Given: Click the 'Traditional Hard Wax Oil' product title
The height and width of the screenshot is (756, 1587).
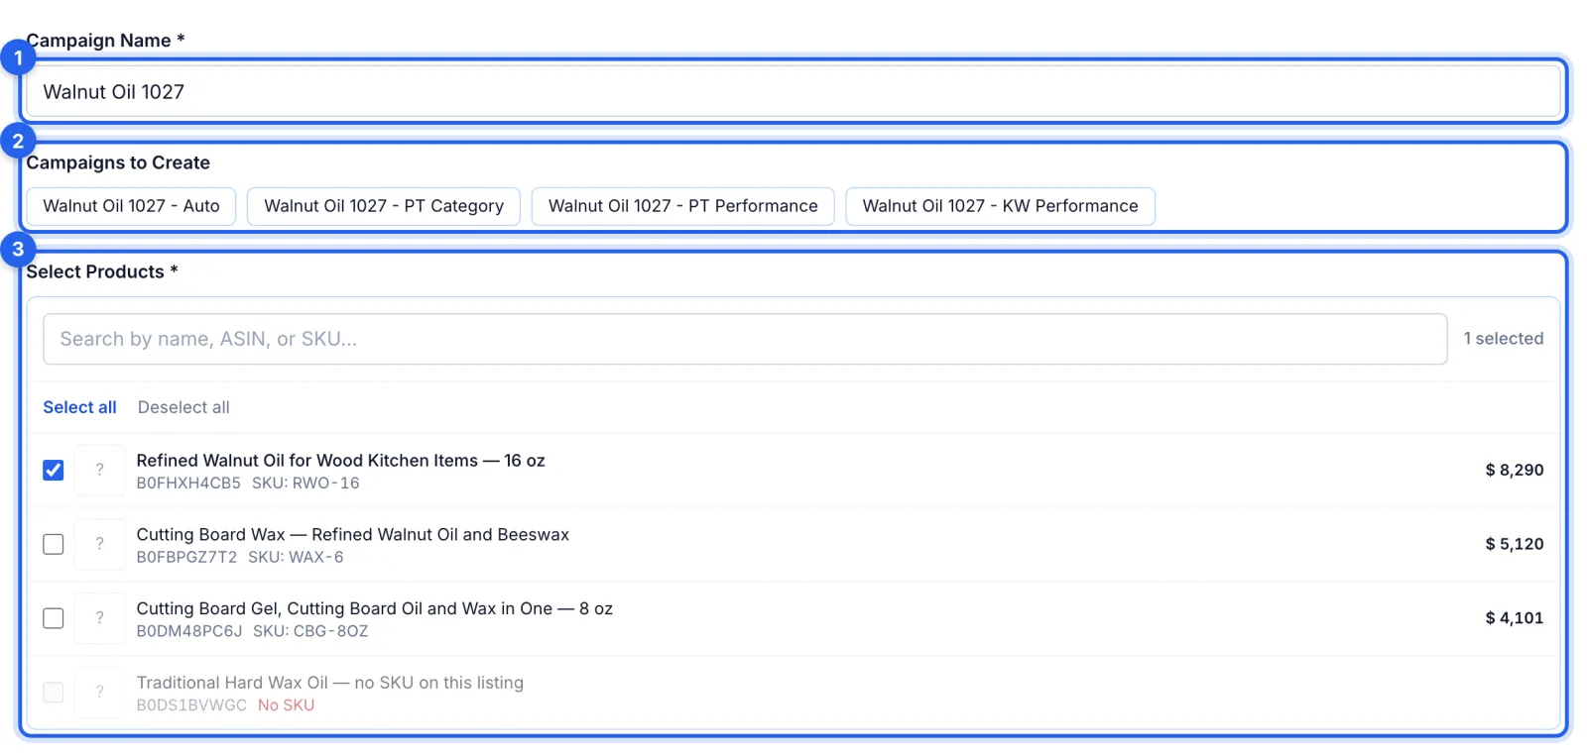Looking at the screenshot, I should click(329, 683).
